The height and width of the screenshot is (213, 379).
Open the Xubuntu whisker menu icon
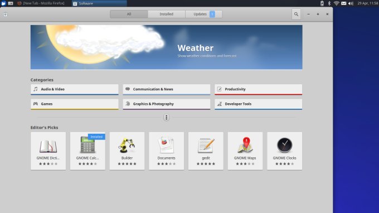(3, 3)
